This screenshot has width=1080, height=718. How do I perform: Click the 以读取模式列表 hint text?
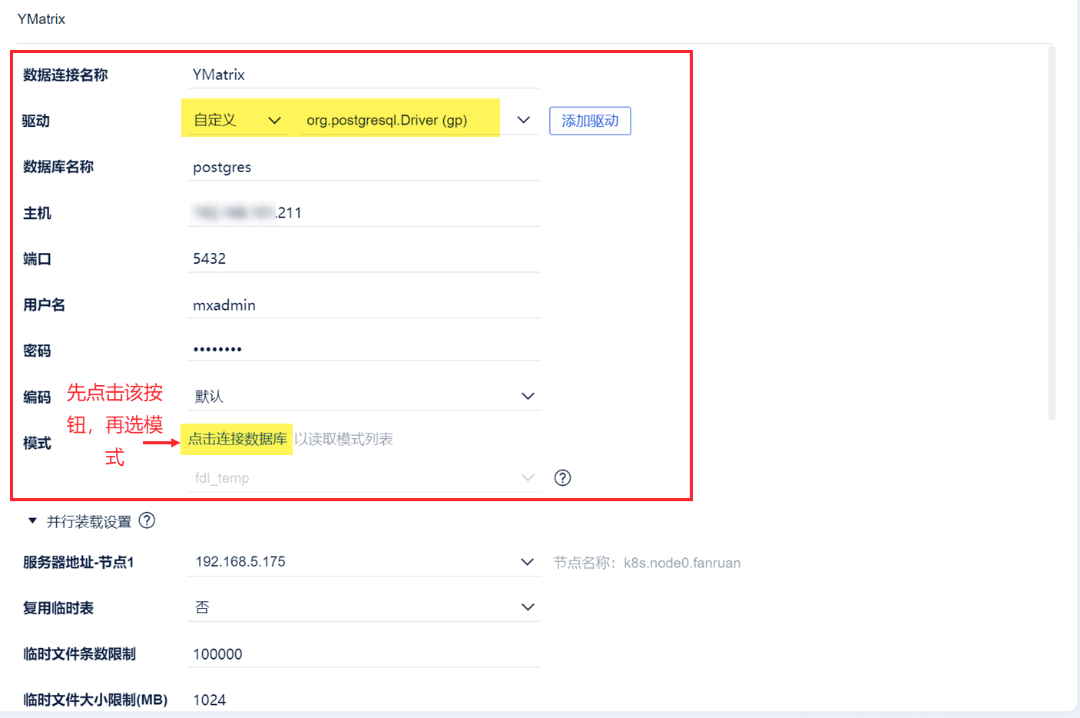click(x=343, y=439)
